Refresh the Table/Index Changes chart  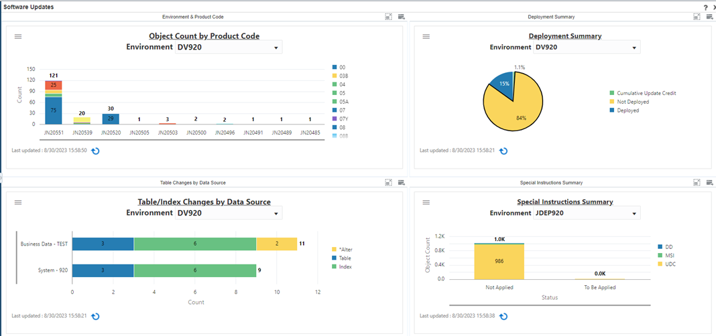95,317
